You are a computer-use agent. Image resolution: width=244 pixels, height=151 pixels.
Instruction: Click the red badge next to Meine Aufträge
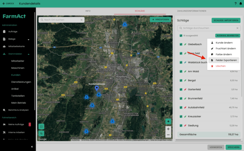coord(30,124)
